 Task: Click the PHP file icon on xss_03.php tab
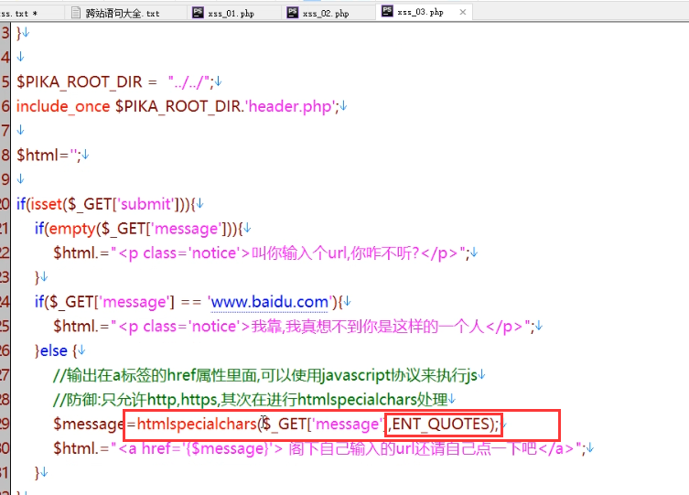pyautogui.click(x=387, y=12)
